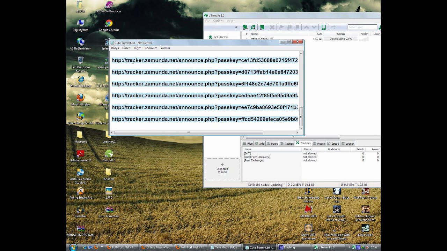Switch to the Pieces tab in uTorrent
Image resolution: width=447 pixels, height=251 pixels.
[319, 144]
